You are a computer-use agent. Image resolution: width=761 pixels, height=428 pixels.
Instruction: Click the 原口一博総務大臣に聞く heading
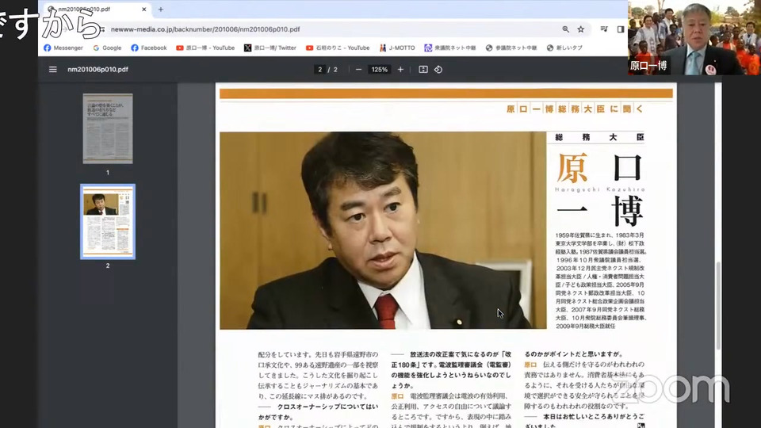pos(575,109)
